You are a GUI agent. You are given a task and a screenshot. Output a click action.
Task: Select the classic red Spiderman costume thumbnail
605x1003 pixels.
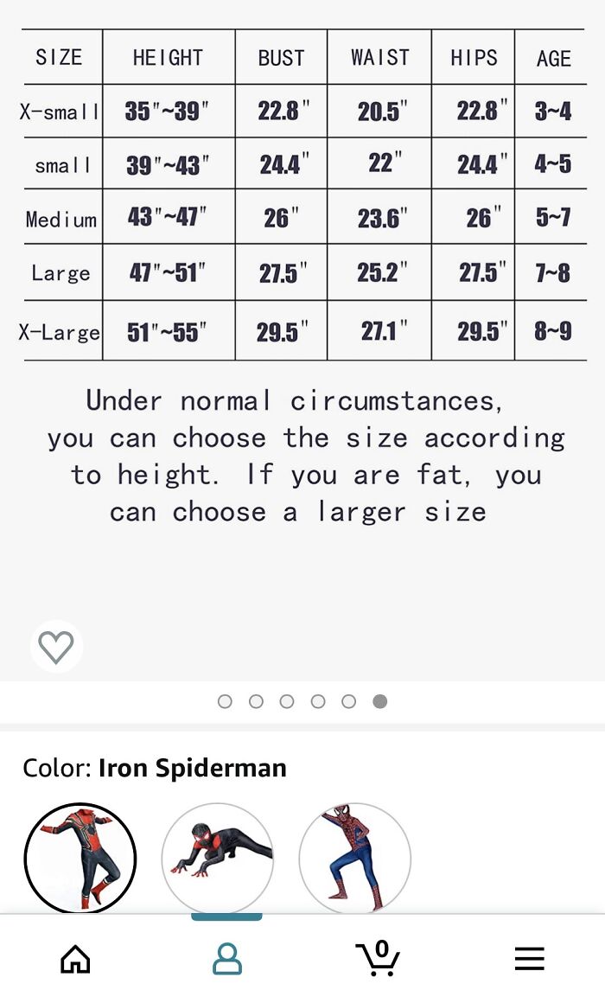pyautogui.click(x=353, y=858)
